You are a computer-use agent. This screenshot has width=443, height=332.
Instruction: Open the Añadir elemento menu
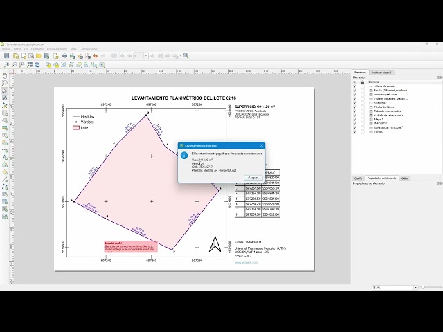57,49
